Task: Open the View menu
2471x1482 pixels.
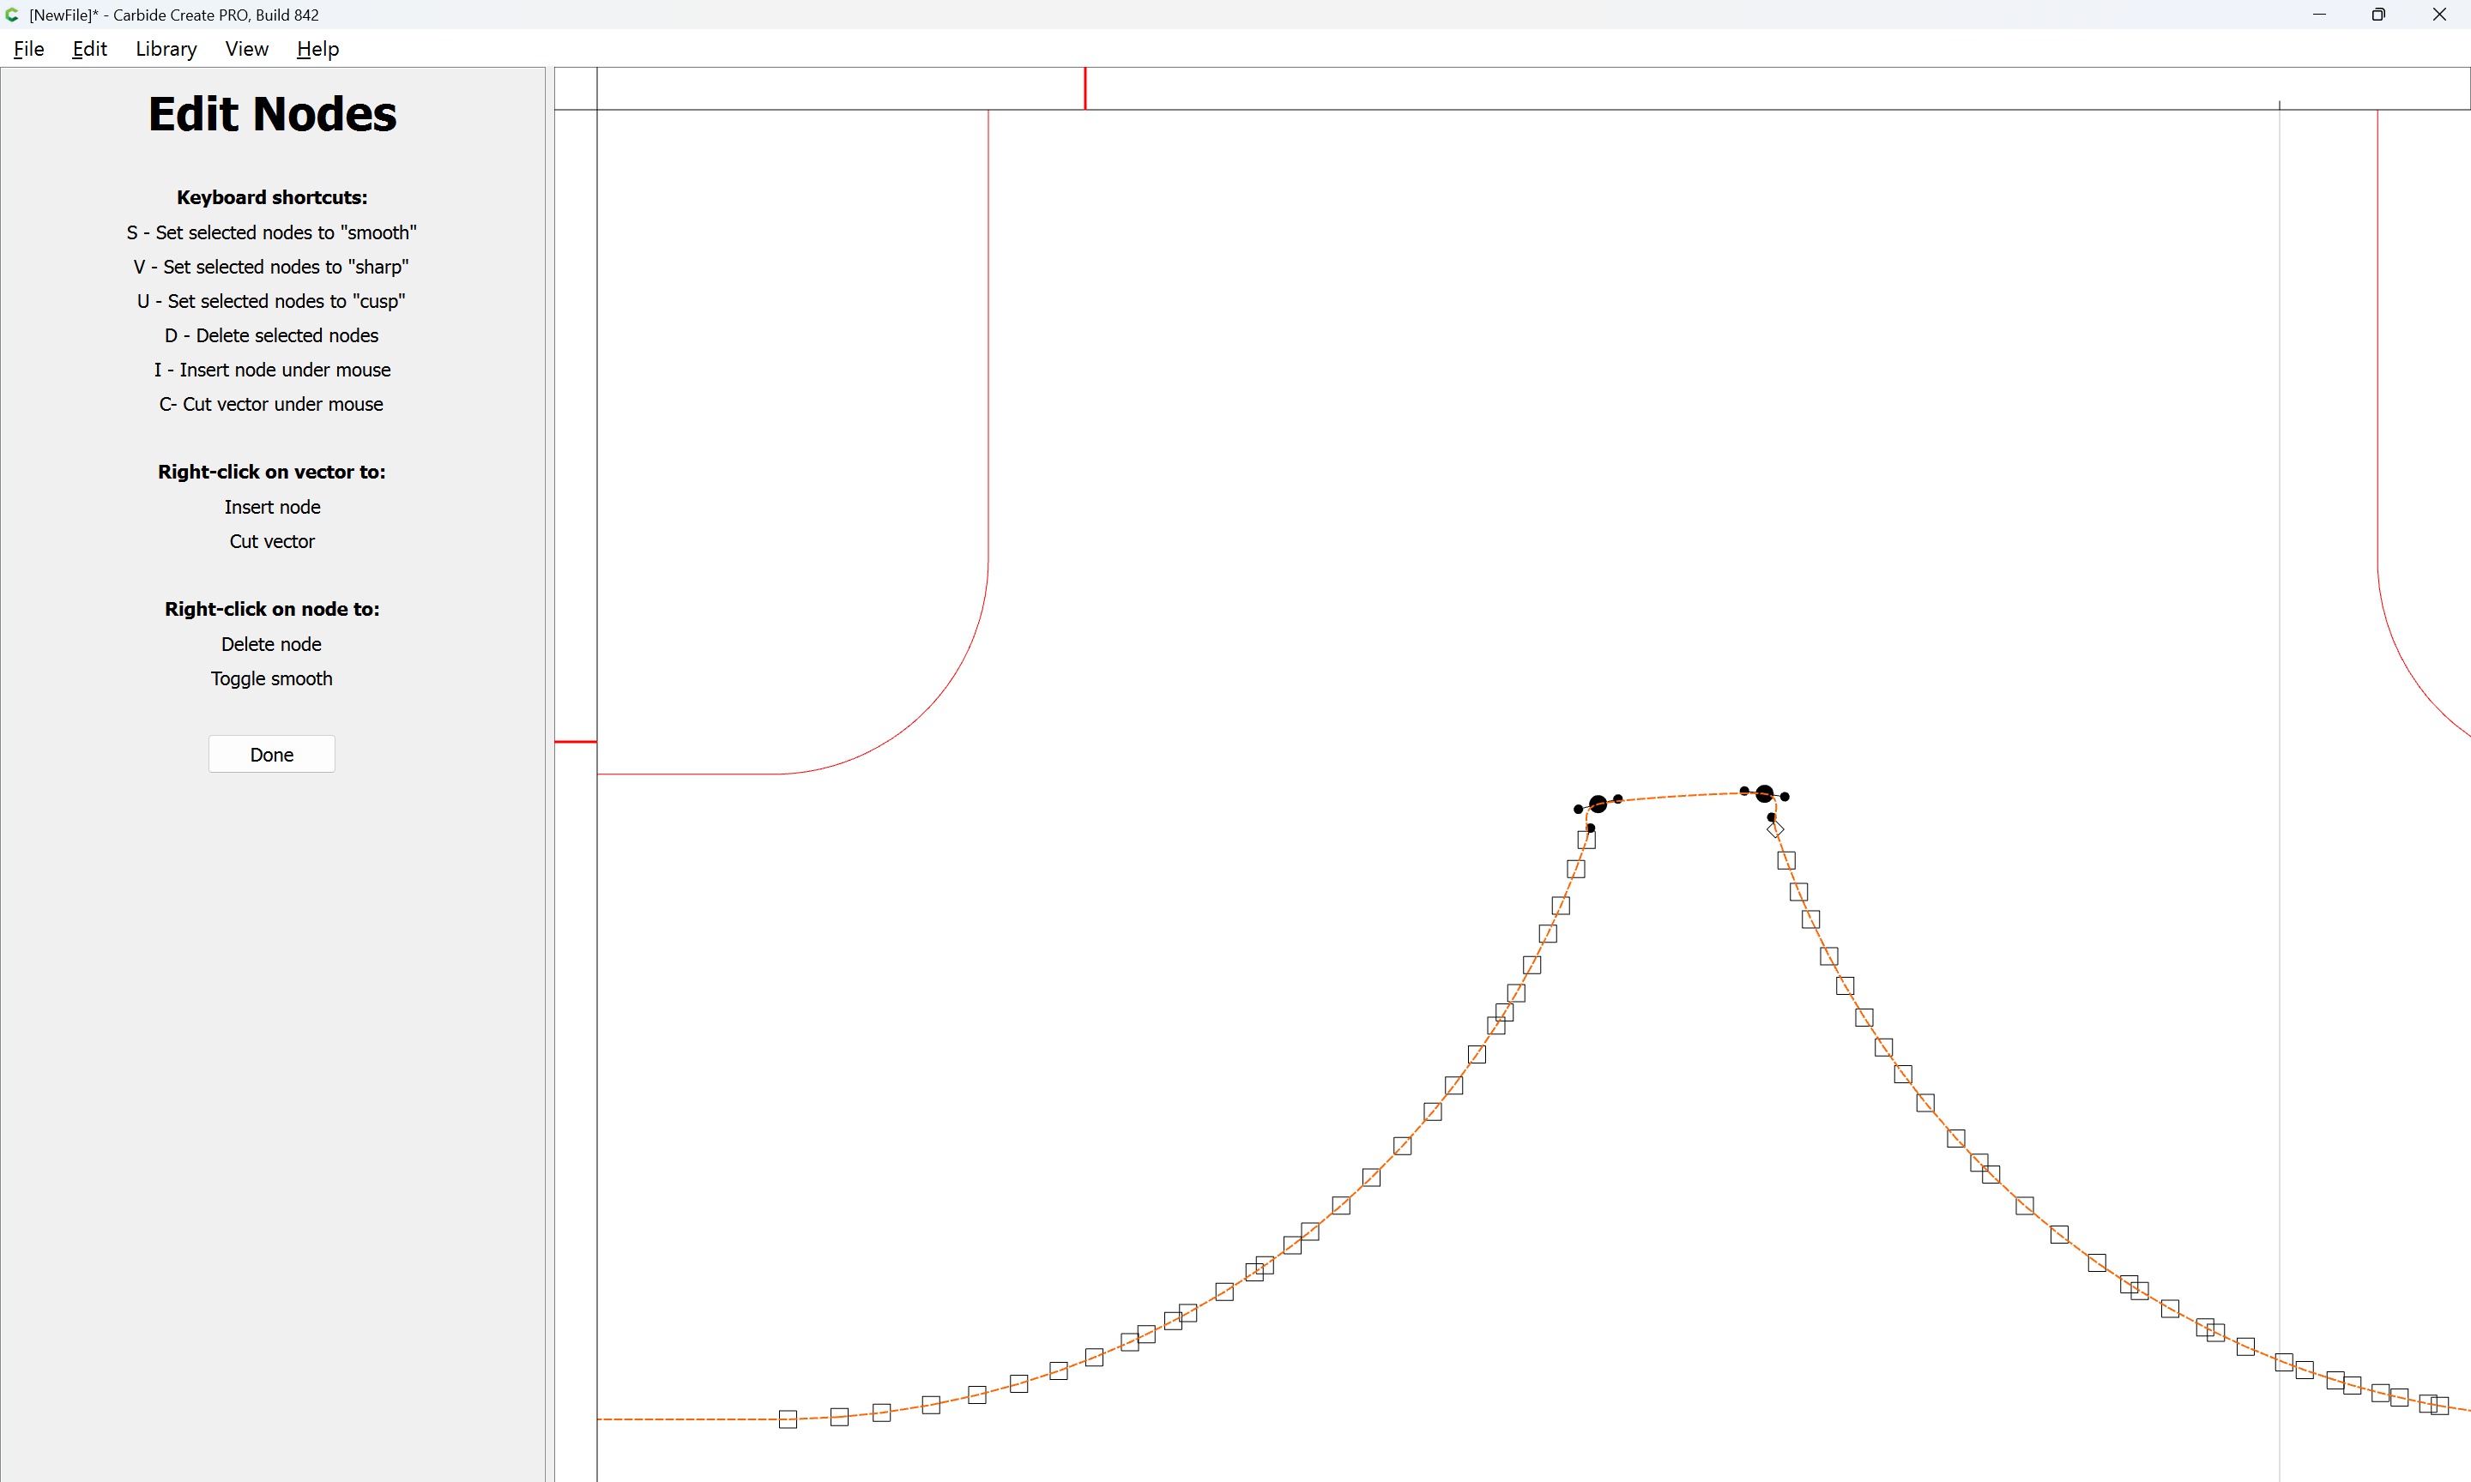Action: [245, 49]
